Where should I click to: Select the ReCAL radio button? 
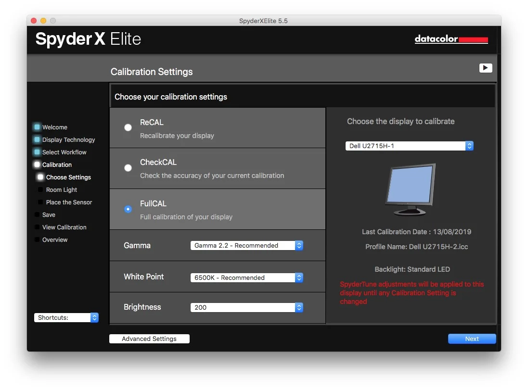click(128, 127)
